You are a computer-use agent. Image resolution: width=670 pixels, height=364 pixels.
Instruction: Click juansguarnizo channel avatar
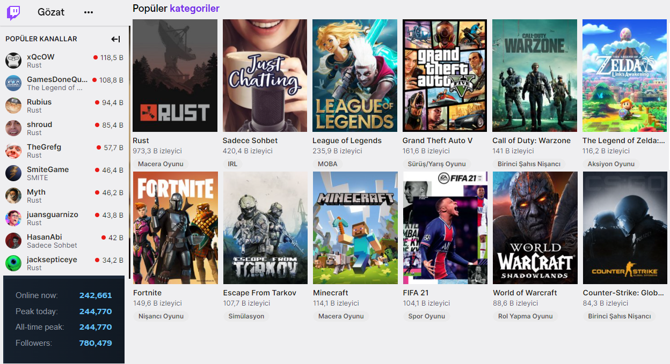pyautogui.click(x=13, y=218)
